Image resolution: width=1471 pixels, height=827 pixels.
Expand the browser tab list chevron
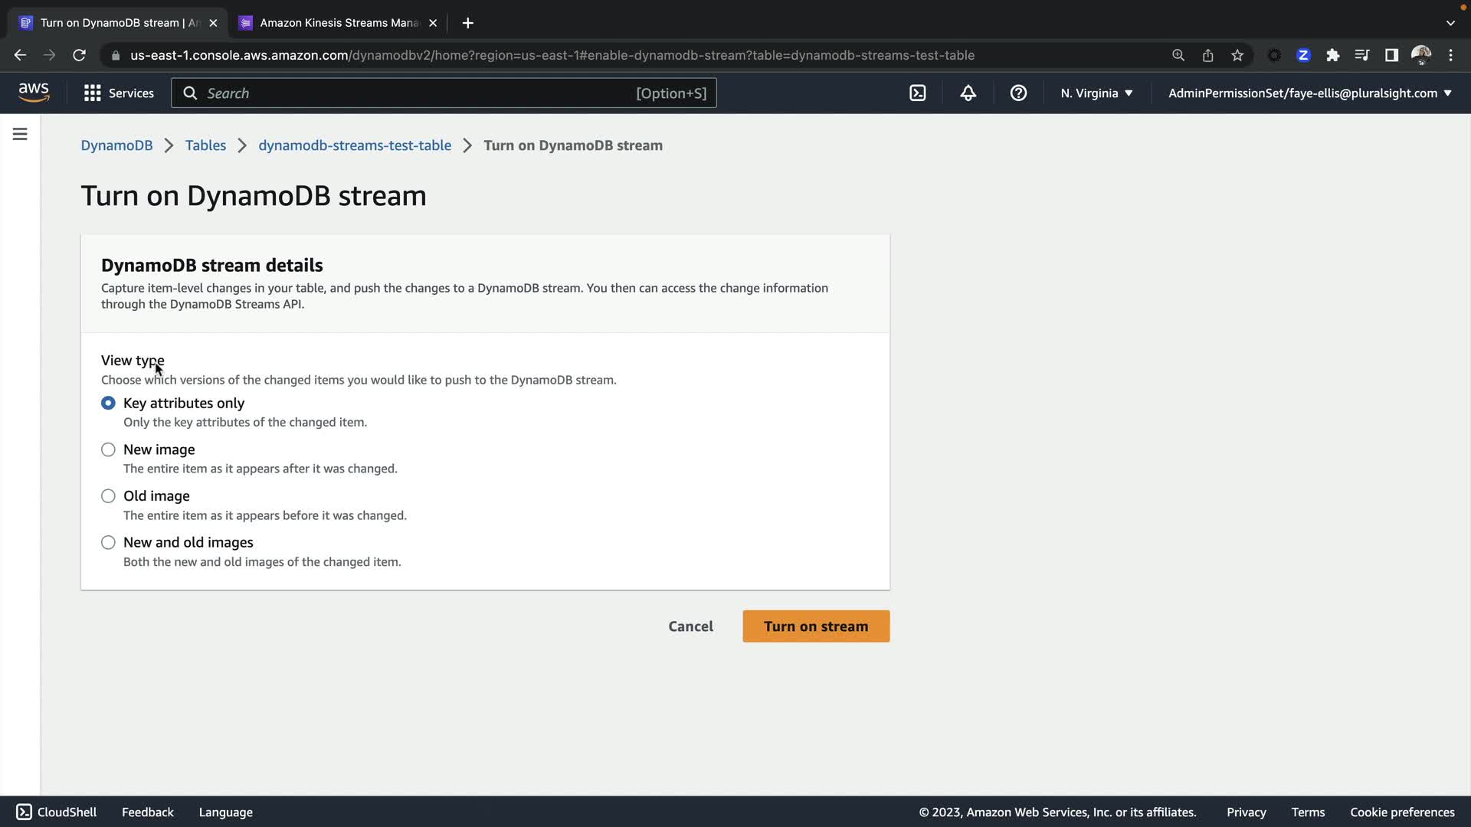[1450, 23]
